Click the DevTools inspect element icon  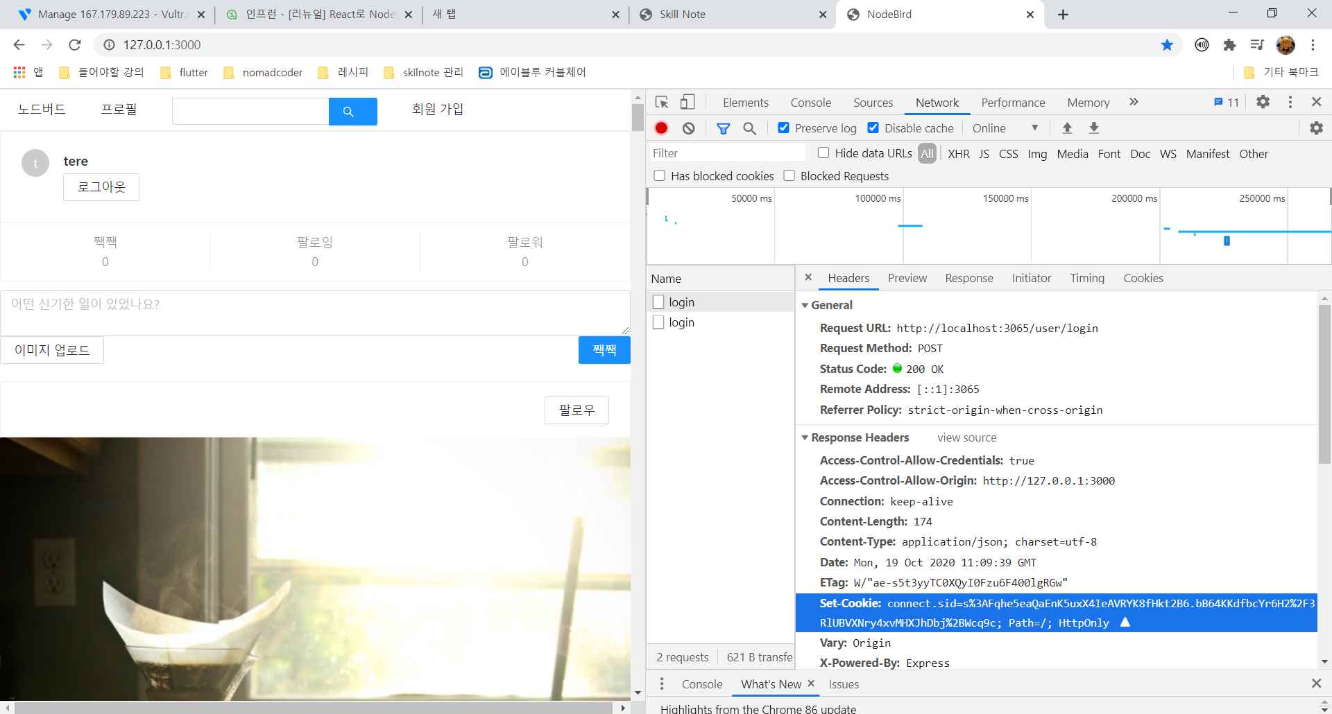[661, 103]
